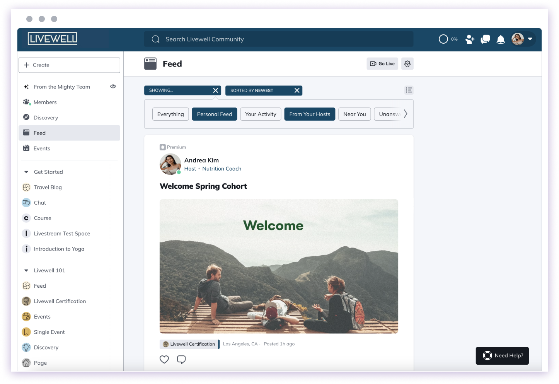
Task: Select the Near You filter tab
Action: (x=354, y=114)
